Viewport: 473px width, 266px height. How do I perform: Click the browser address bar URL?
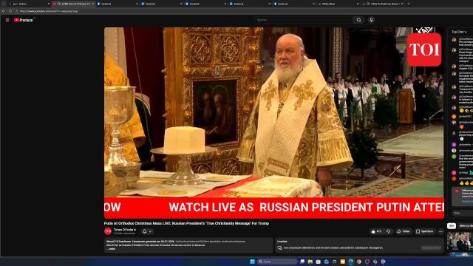point(49,11)
